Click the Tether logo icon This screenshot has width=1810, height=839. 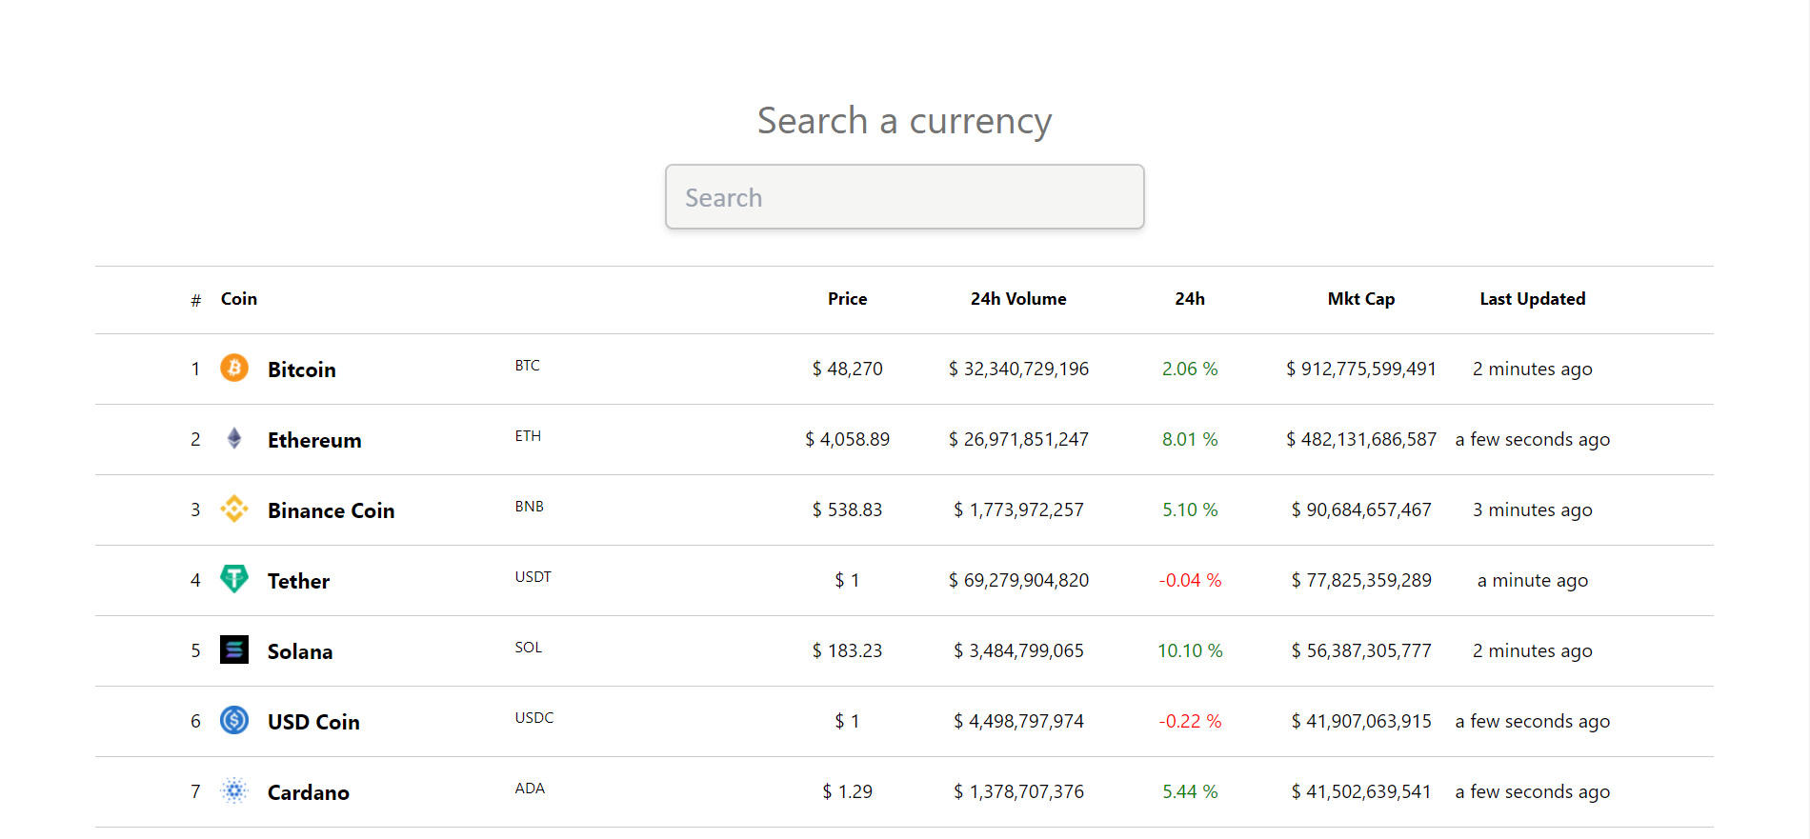[234, 579]
